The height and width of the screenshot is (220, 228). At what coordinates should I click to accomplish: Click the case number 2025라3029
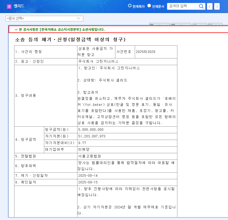(x=146, y=52)
